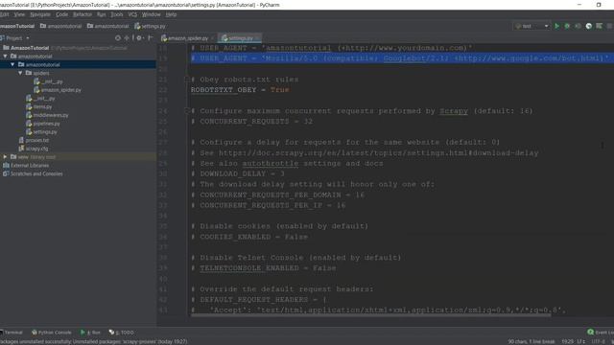Click settings.py breadcrumb in navigation bar

click(151, 26)
